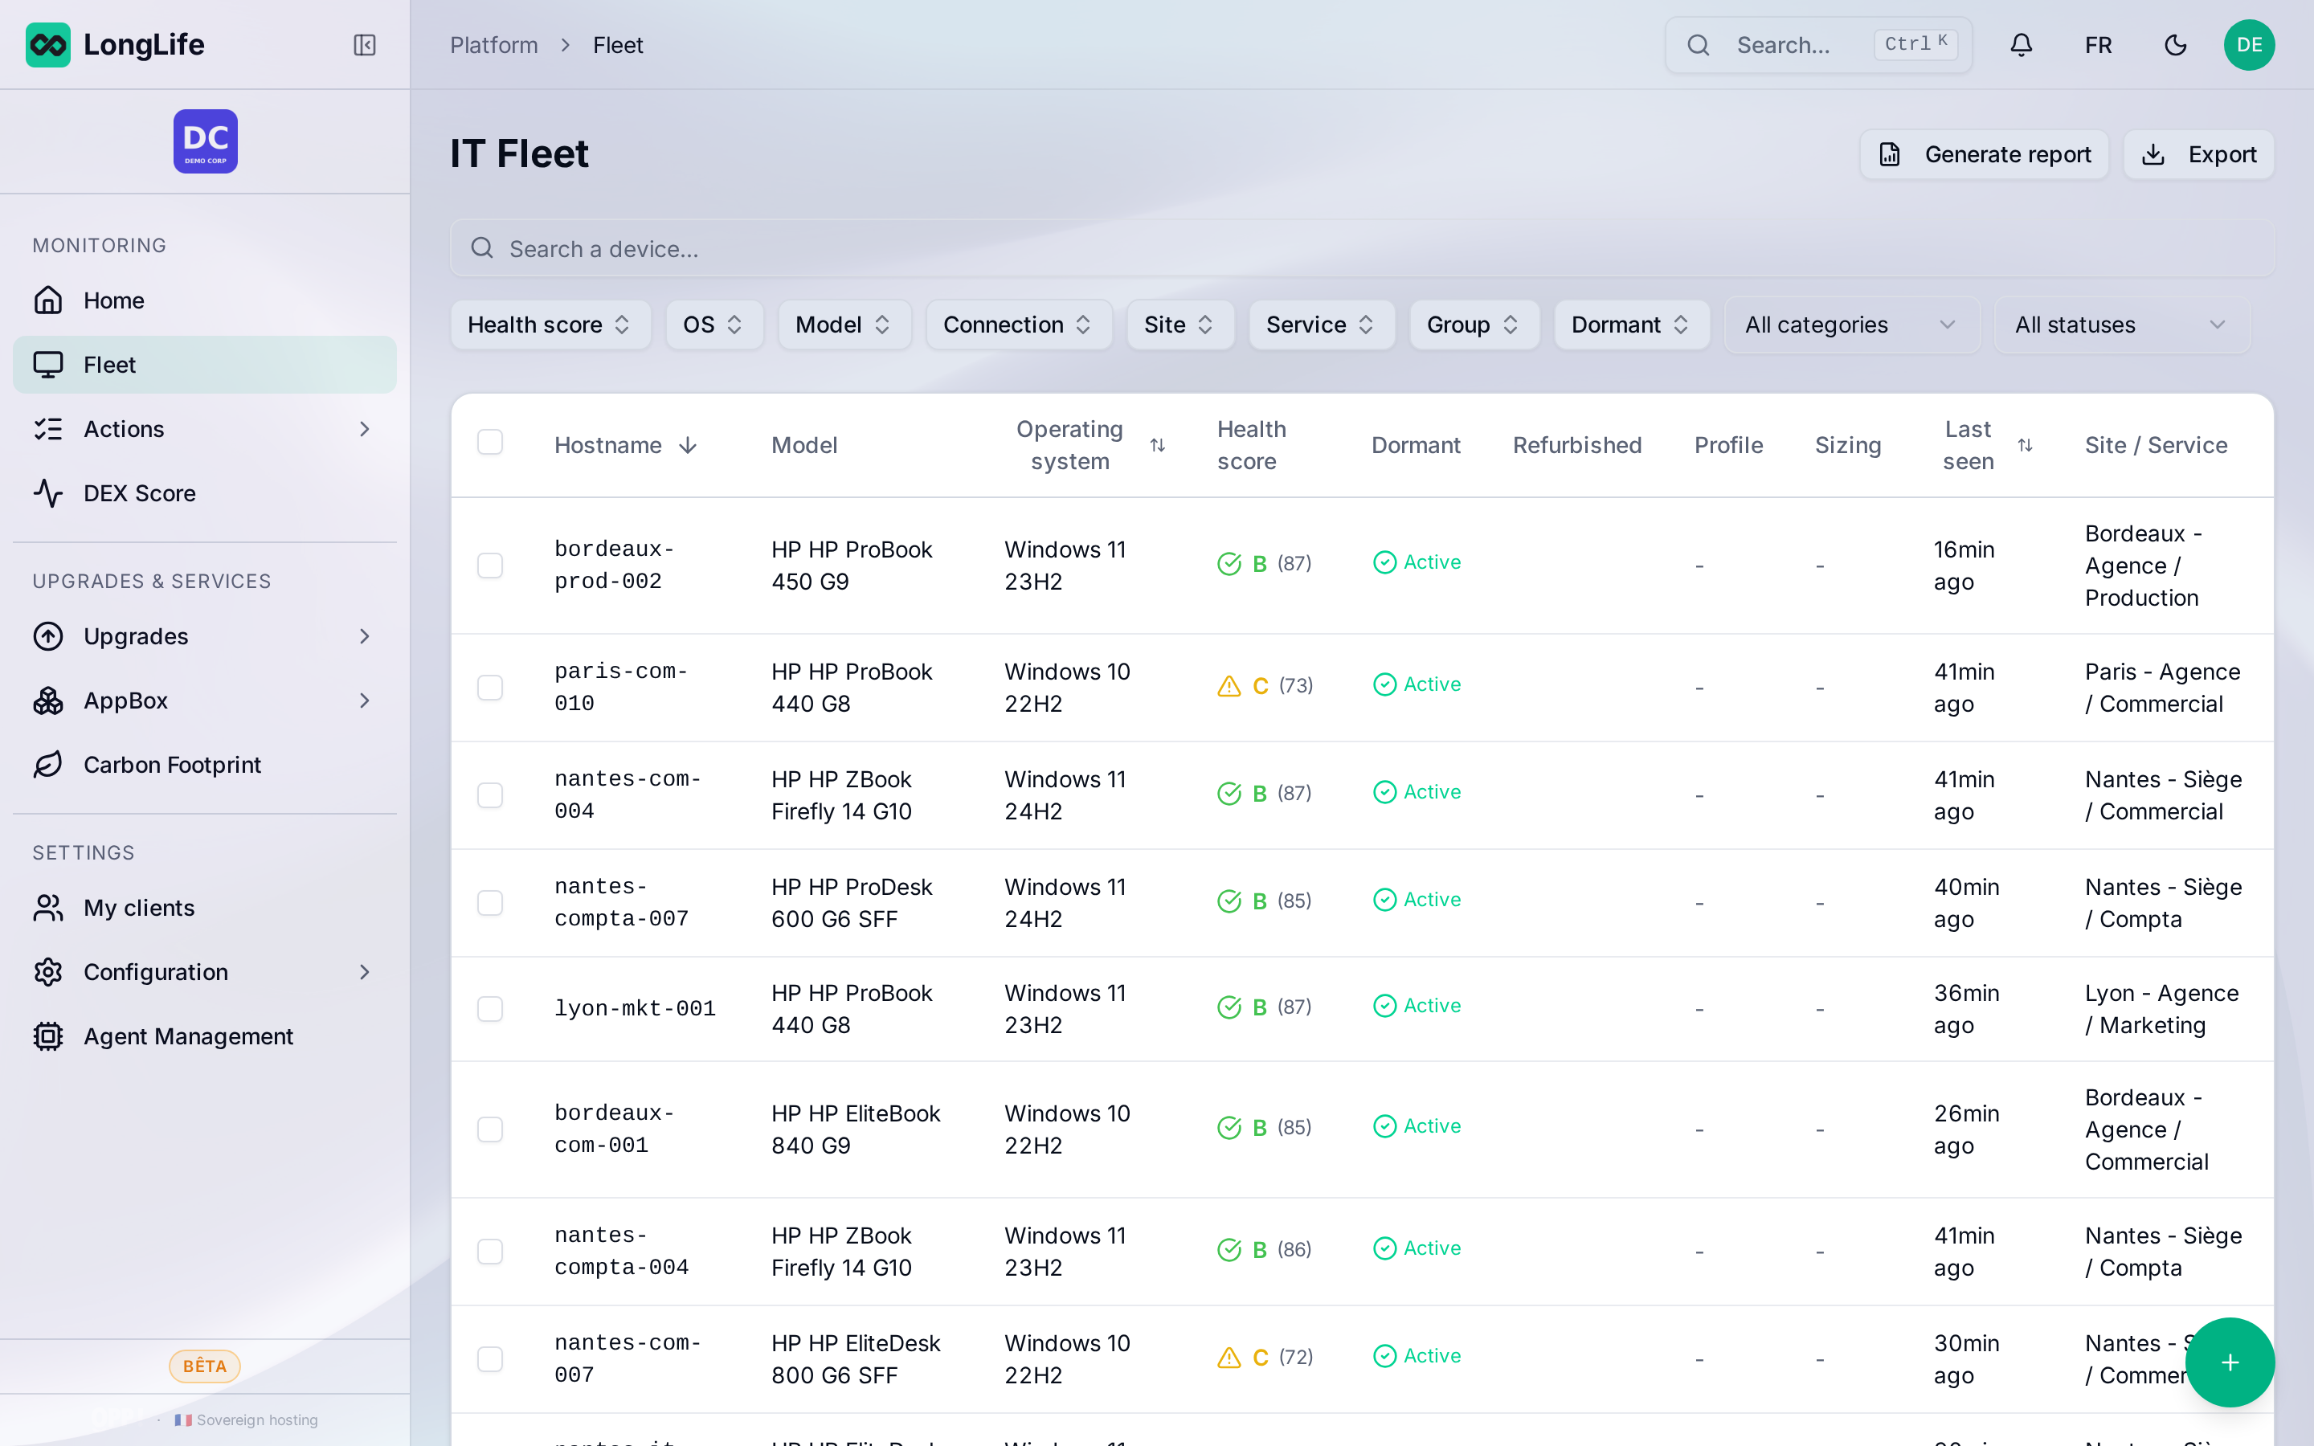Select the nantes-com-007 row checkbox
The height and width of the screenshot is (1446, 2314).
pyautogui.click(x=489, y=1359)
